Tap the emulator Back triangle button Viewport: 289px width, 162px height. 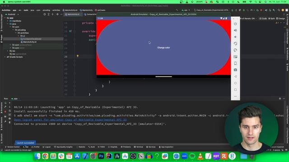(x=235, y=76)
